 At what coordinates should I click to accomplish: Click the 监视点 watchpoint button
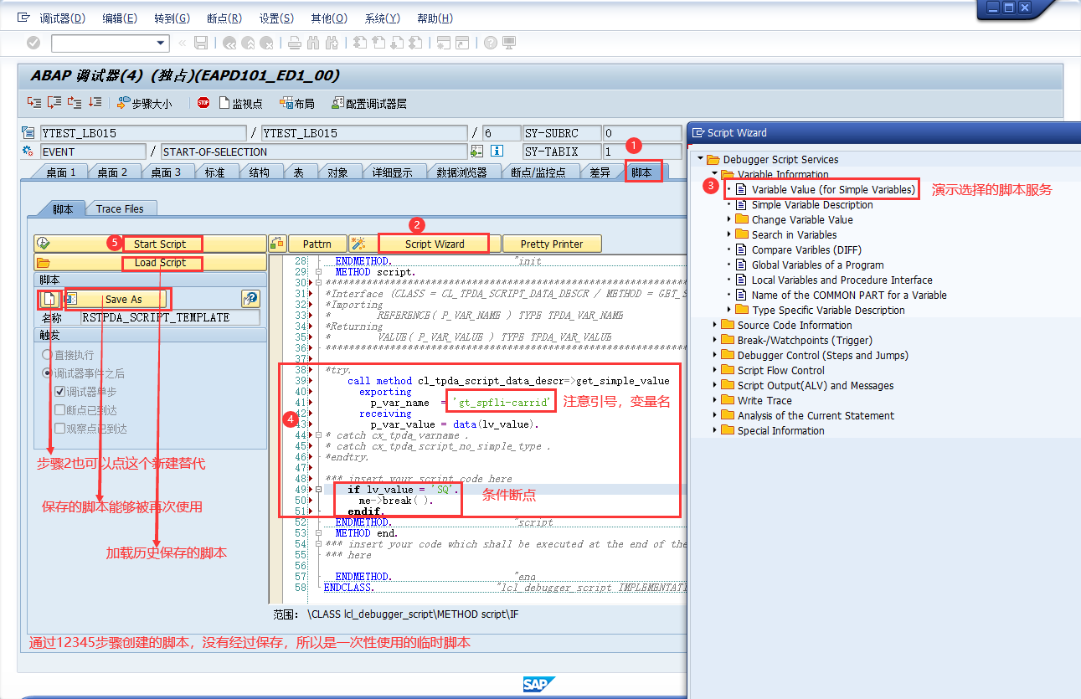click(x=240, y=104)
